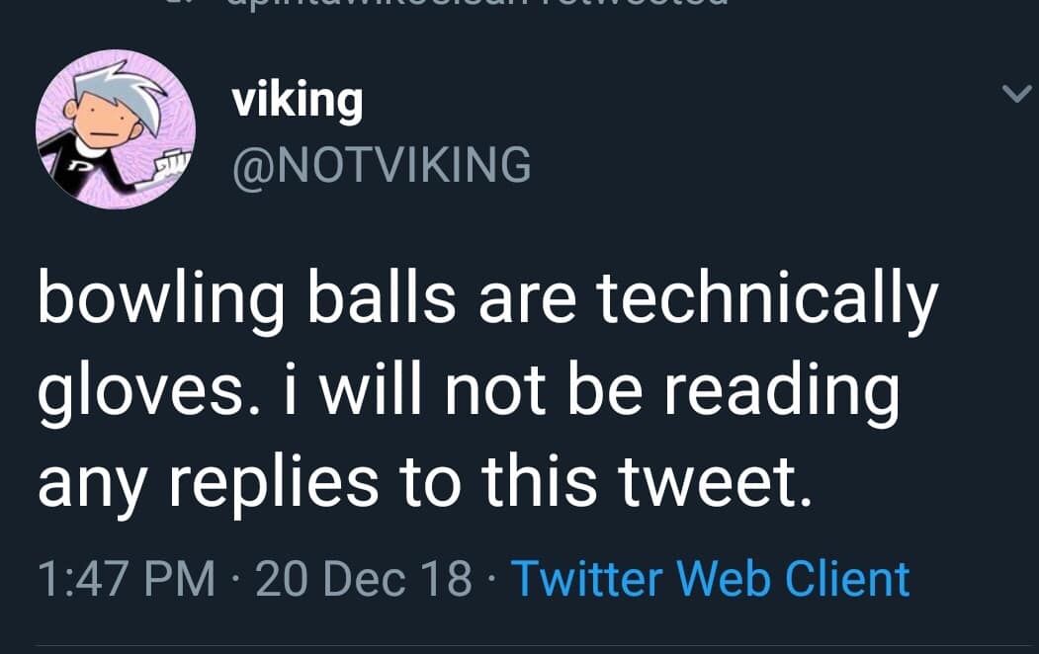Select the display name viking

click(x=297, y=98)
